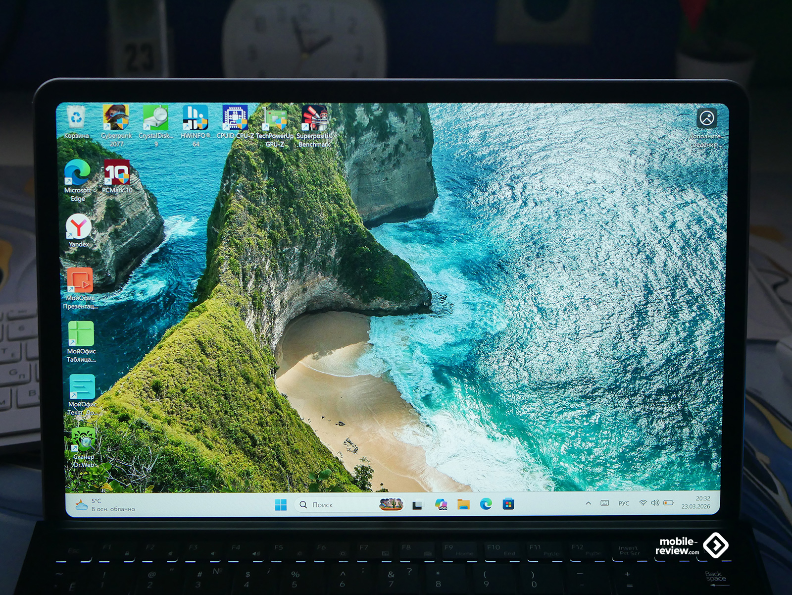Image resolution: width=792 pixels, height=595 pixels.
Task: Open the Корзина recycle bin icon
Action: [x=76, y=119]
